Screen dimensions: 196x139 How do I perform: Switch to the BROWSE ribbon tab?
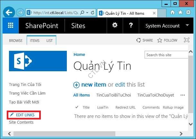point(16,41)
